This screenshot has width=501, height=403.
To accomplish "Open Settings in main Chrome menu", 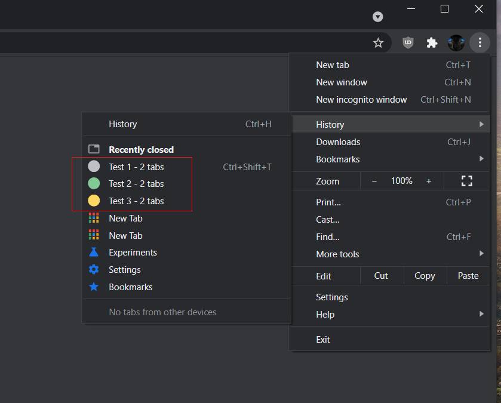I will point(389,297).
